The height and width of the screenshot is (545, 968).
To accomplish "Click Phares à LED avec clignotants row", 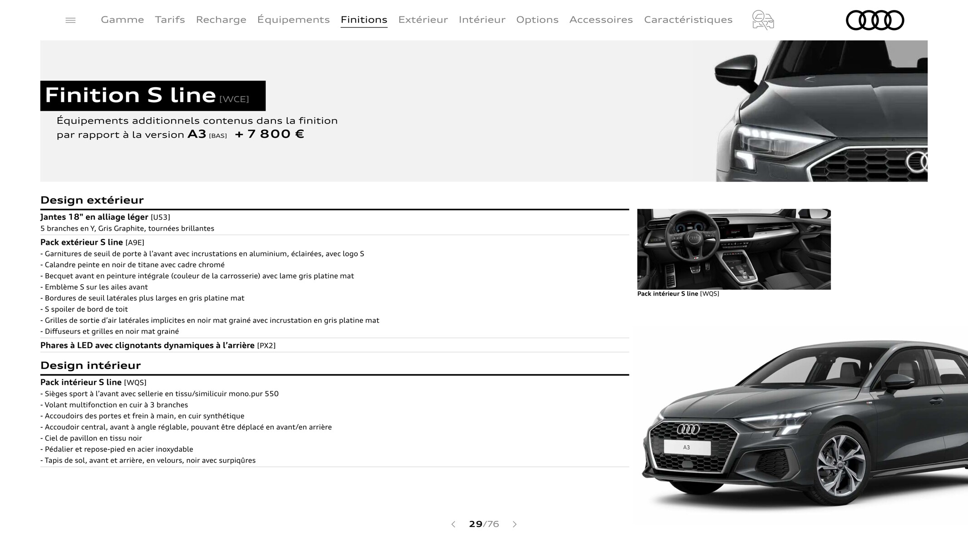I will 334,346.
